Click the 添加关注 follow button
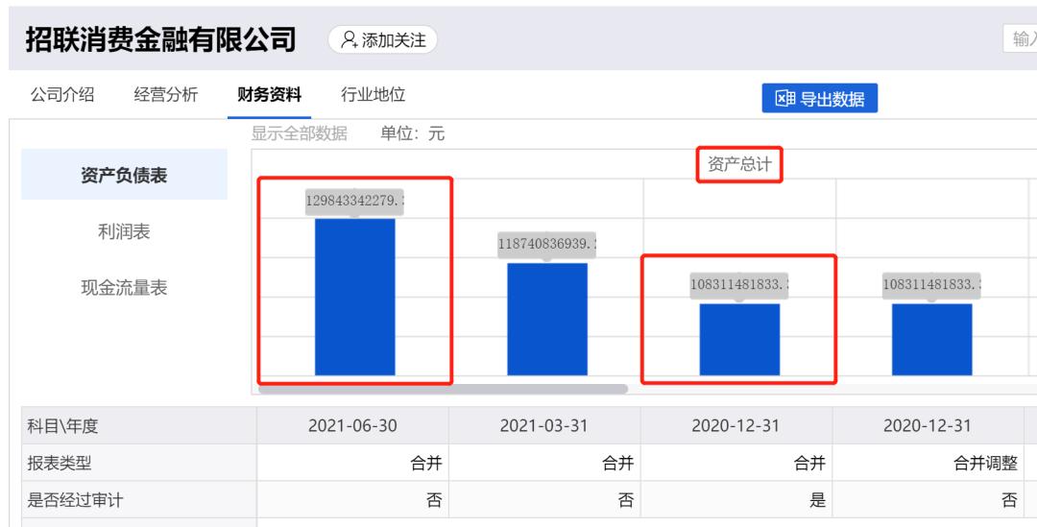1037x527 pixels. [383, 40]
